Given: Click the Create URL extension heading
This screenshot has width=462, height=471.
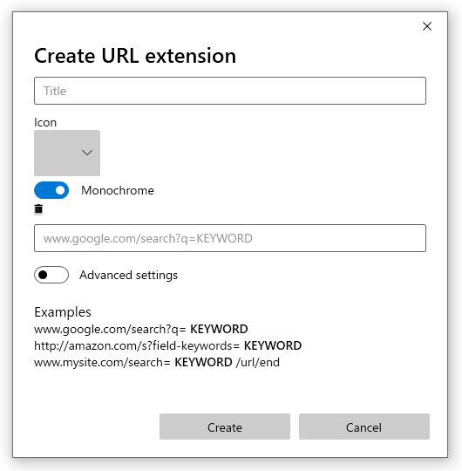Looking at the screenshot, I should [x=135, y=56].
